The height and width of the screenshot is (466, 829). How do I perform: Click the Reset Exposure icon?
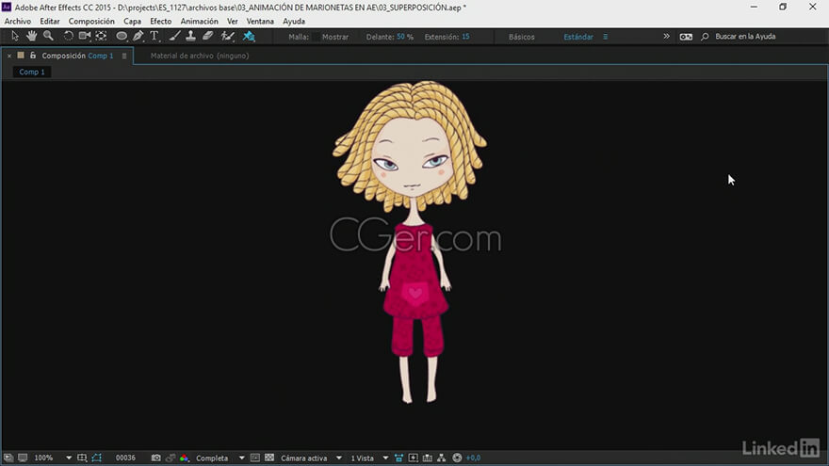coord(457,458)
